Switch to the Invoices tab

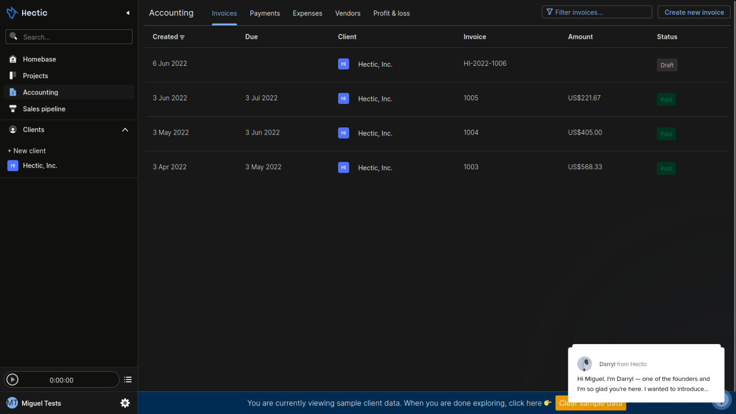coord(224,13)
